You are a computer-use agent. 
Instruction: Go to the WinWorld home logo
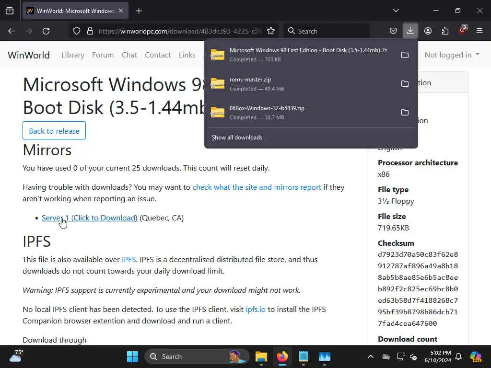tap(29, 55)
